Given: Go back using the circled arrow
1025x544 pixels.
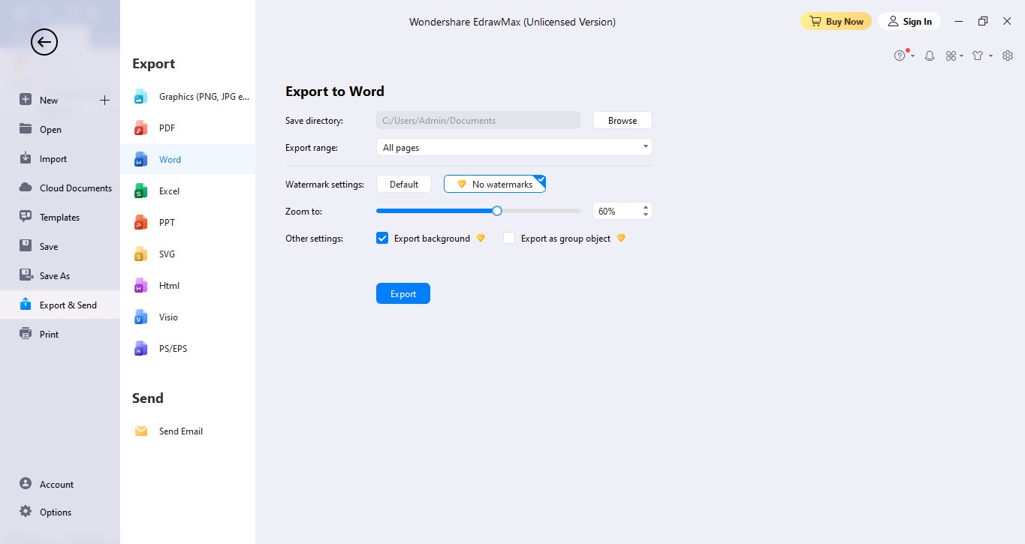Looking at the screenshot, I should click(x=44, y=42).
